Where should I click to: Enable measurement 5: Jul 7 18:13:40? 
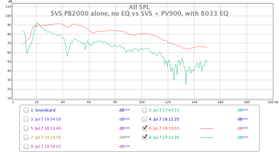[26, 128]
